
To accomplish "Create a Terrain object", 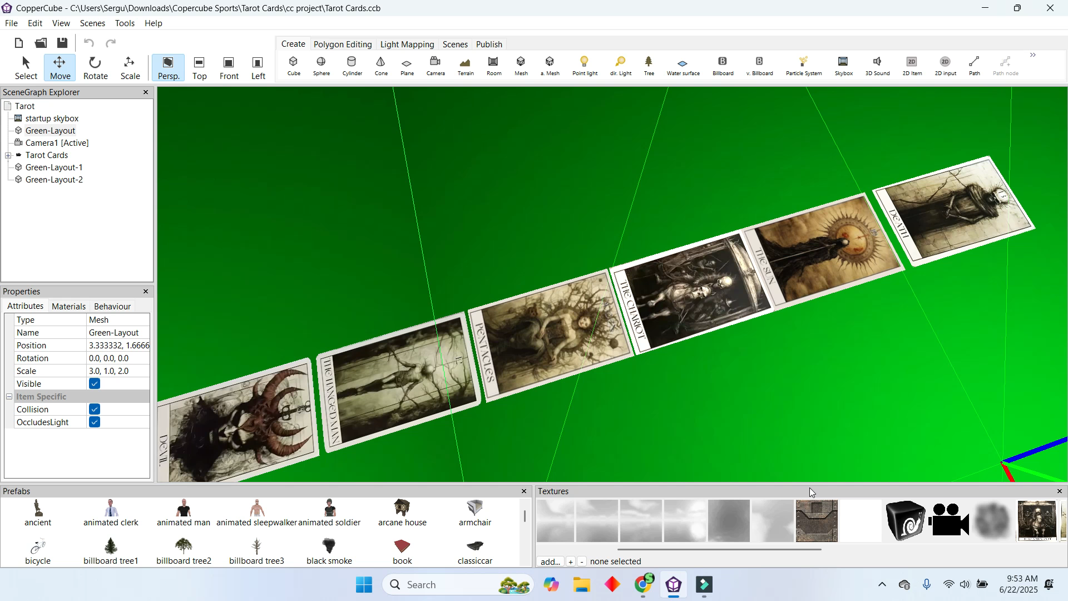I will [x=466, y=66].
